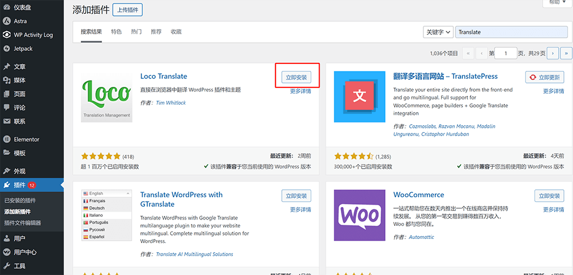Click the text 超 1 百万个已启用安装数
Viewport: 573px width, 275px height.
coord(109,167)
